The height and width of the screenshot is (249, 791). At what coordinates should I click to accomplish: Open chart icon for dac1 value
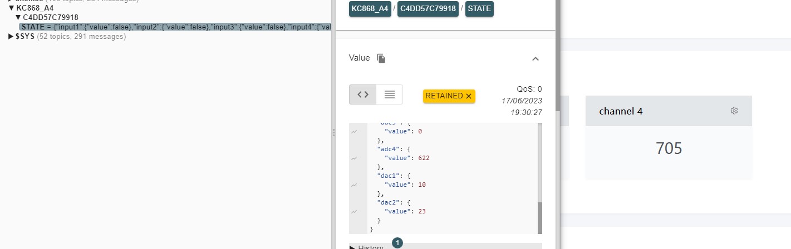(354, 185)
